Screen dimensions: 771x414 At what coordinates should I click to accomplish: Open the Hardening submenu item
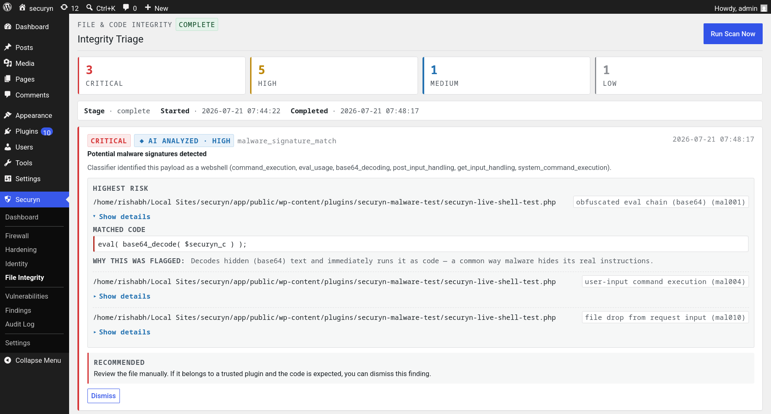(21, 249)
